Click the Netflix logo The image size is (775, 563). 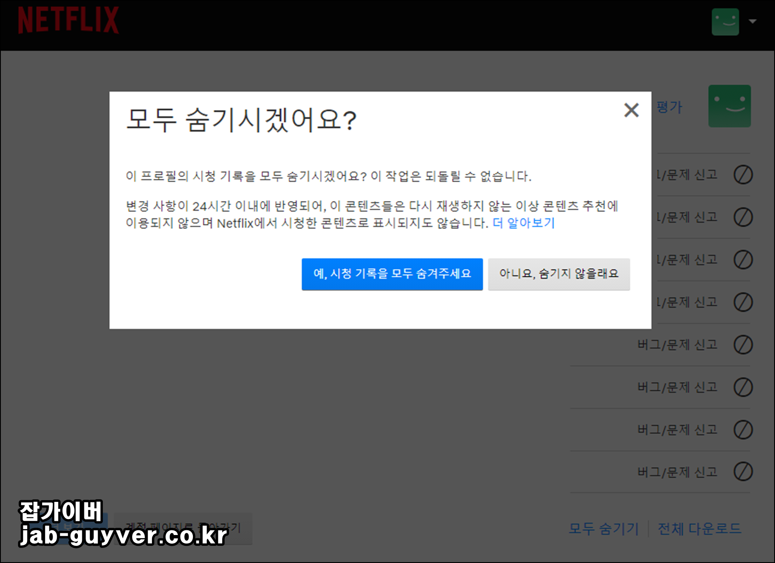(x=67, y=19)
